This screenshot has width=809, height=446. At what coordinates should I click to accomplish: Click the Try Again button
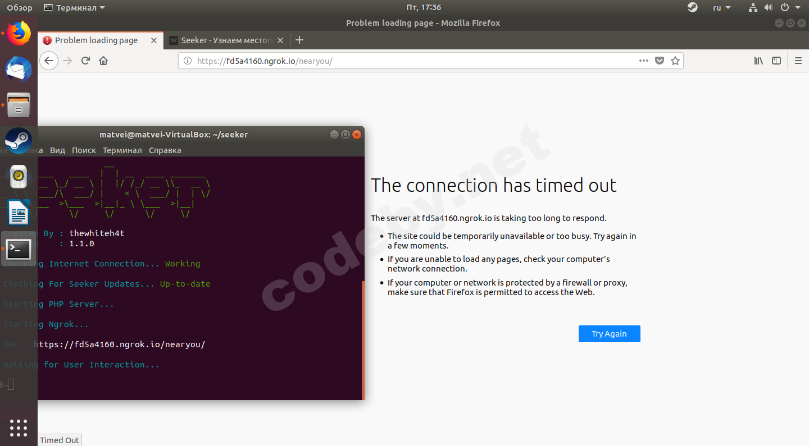[609, 334]
